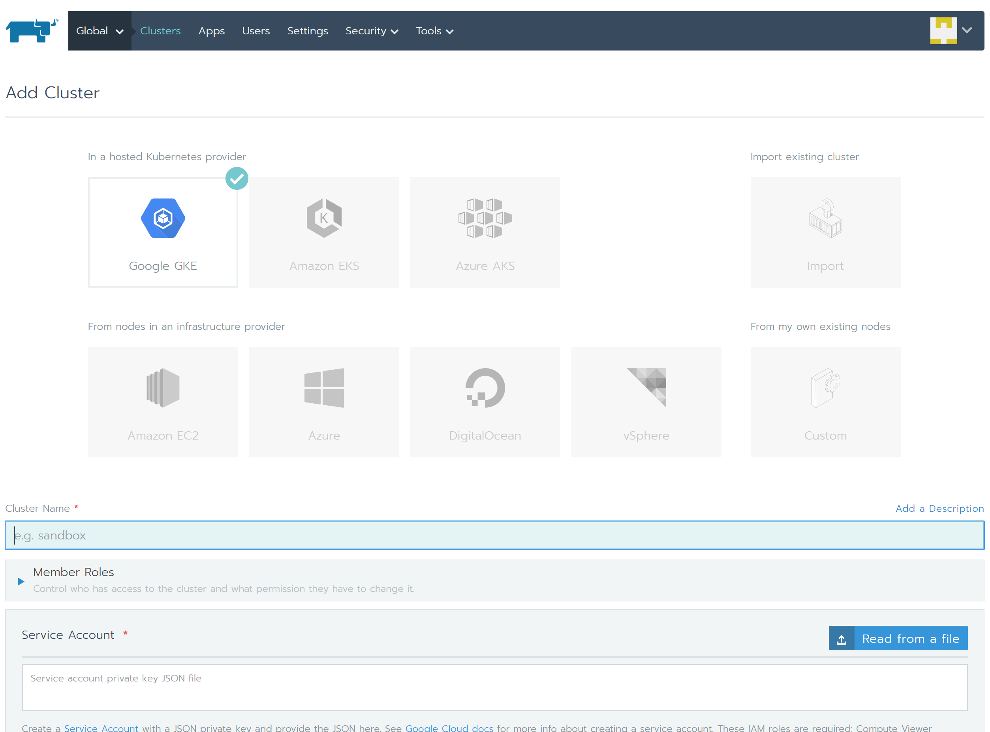This screenshot has height=732, width=990.
Task: Go to the Clusters tab
Action: [x=160, y=30]
